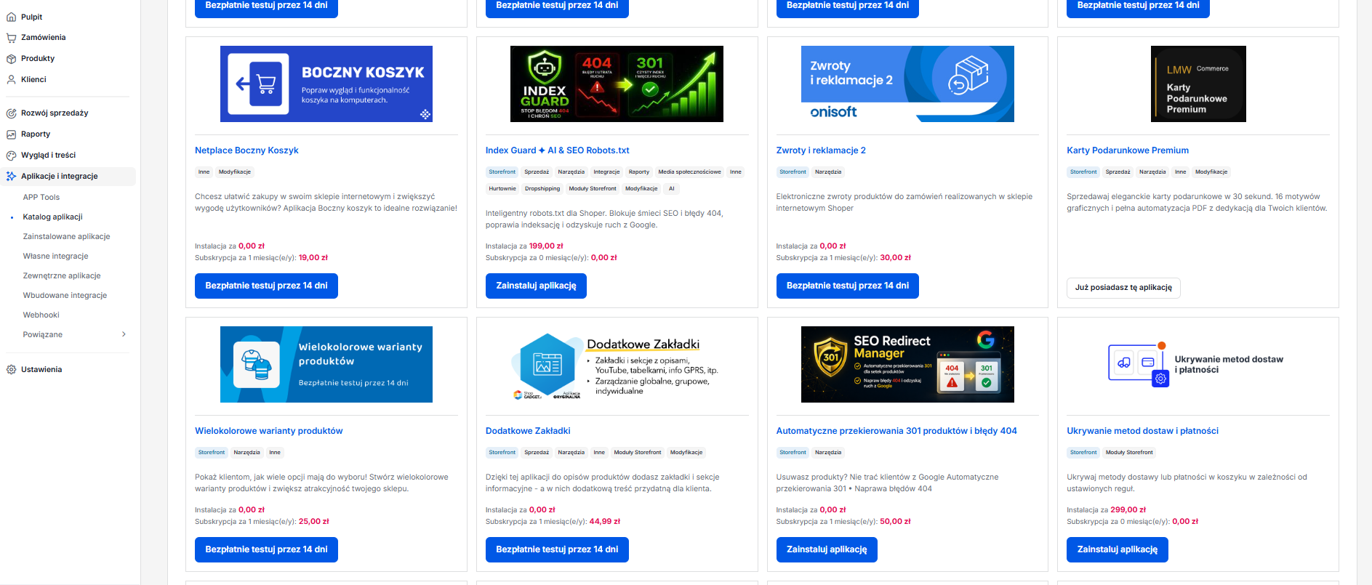
Task: Select APP Tools in the submenu
Action: (41, 198)
